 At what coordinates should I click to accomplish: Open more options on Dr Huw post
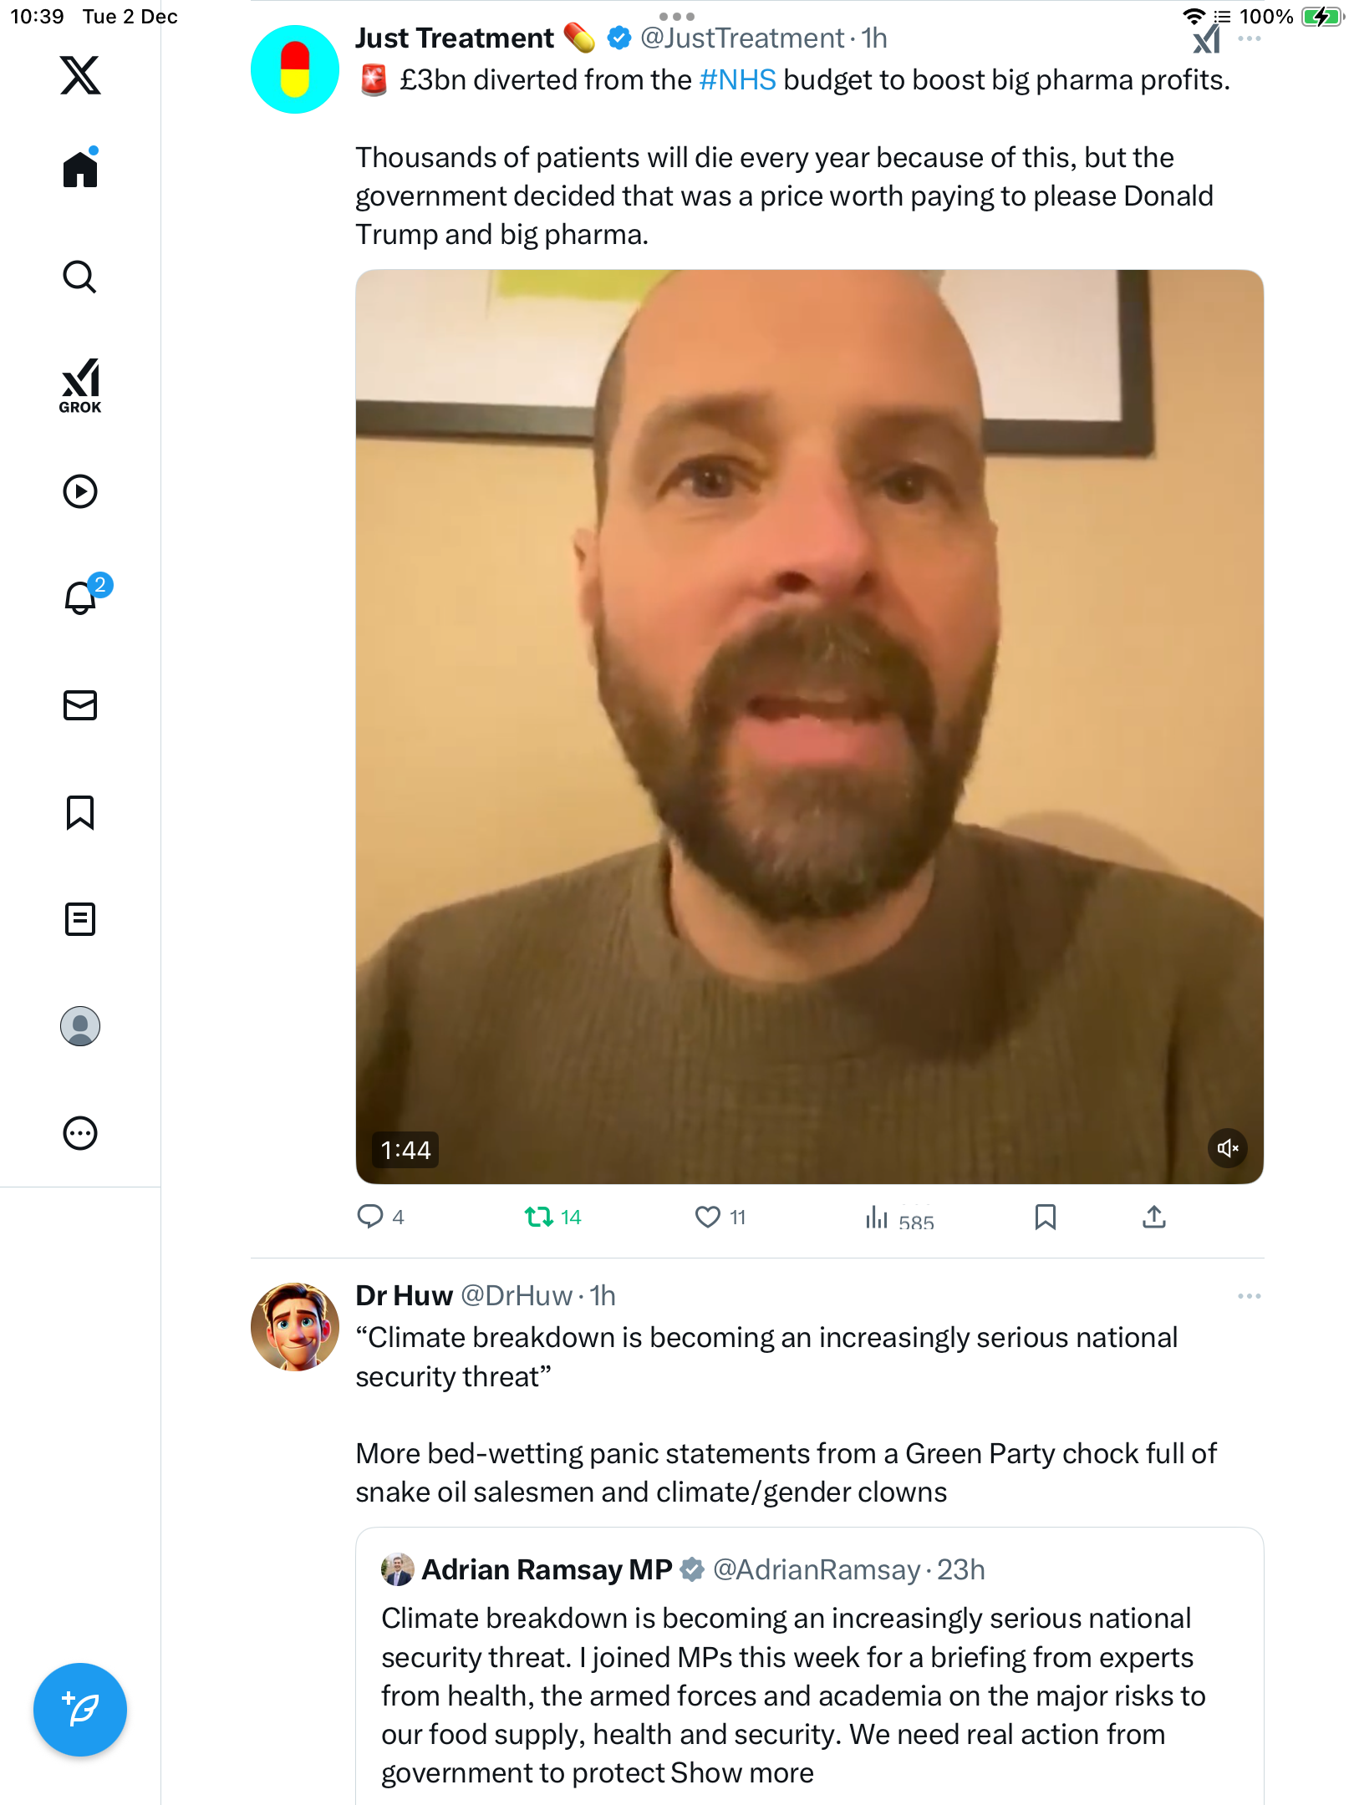pyautogui.click(x=1249, y=1296)
